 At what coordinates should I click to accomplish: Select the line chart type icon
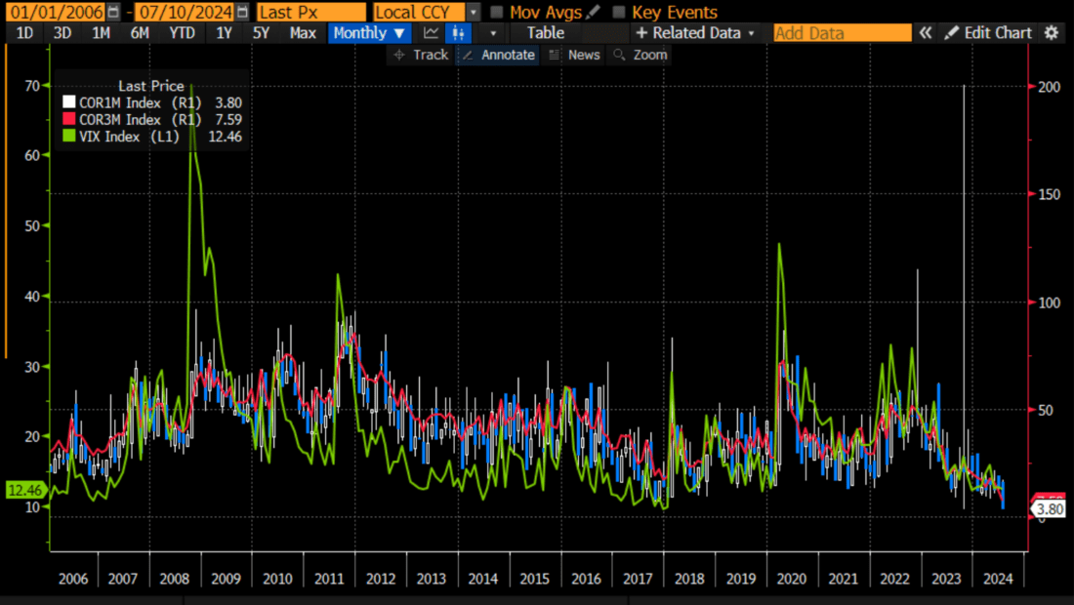(x=432, y=32)
